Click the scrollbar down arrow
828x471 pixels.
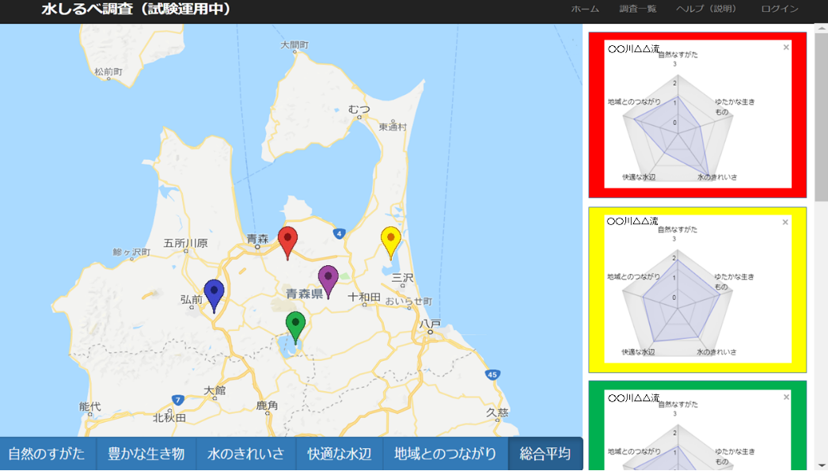pyautogui.click(x=821, y=465)
